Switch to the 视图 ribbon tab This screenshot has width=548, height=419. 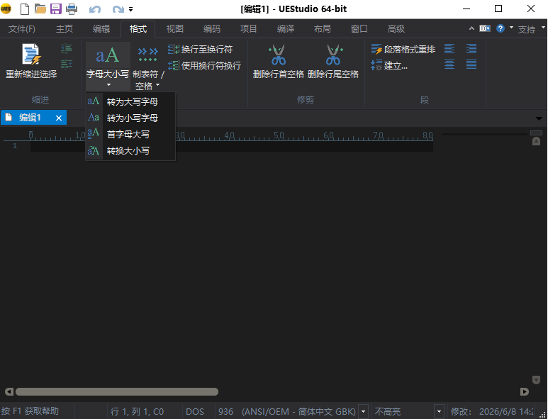pyautogui.click(x=174, y=28)
